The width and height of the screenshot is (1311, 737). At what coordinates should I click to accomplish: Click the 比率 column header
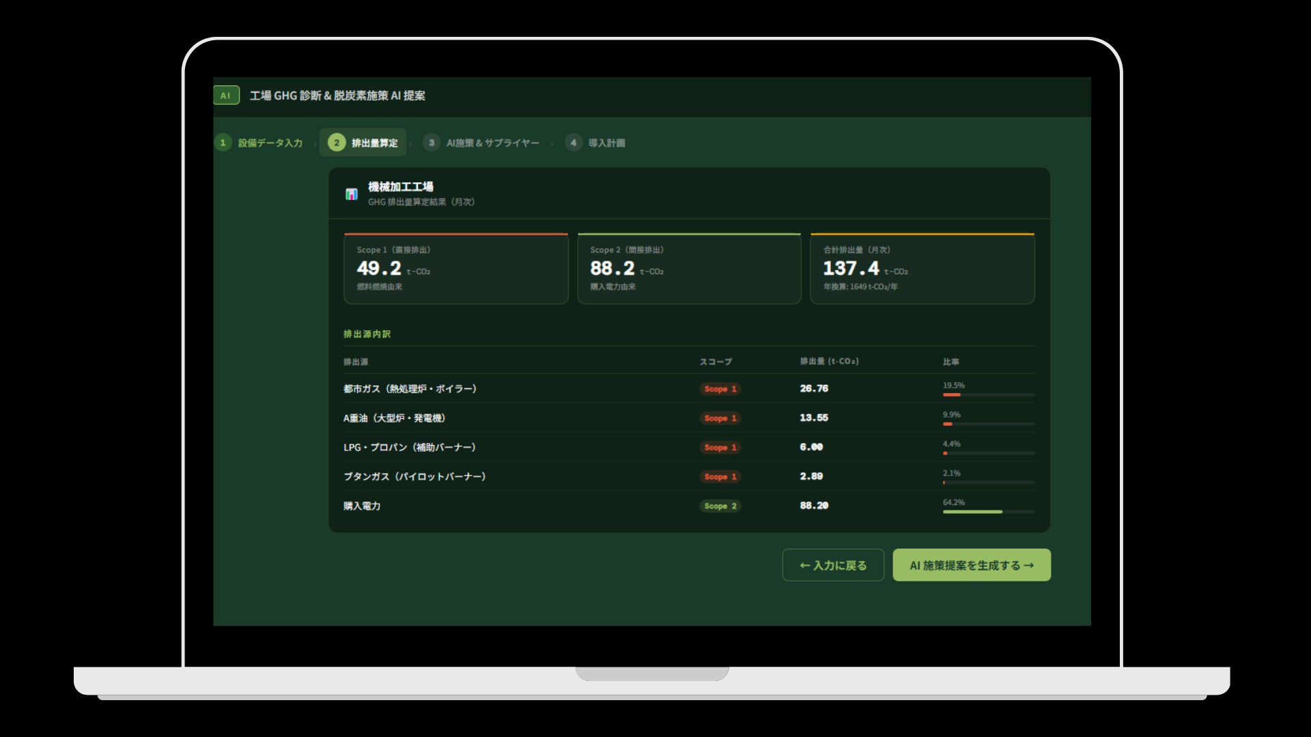[x=951, y=362]
